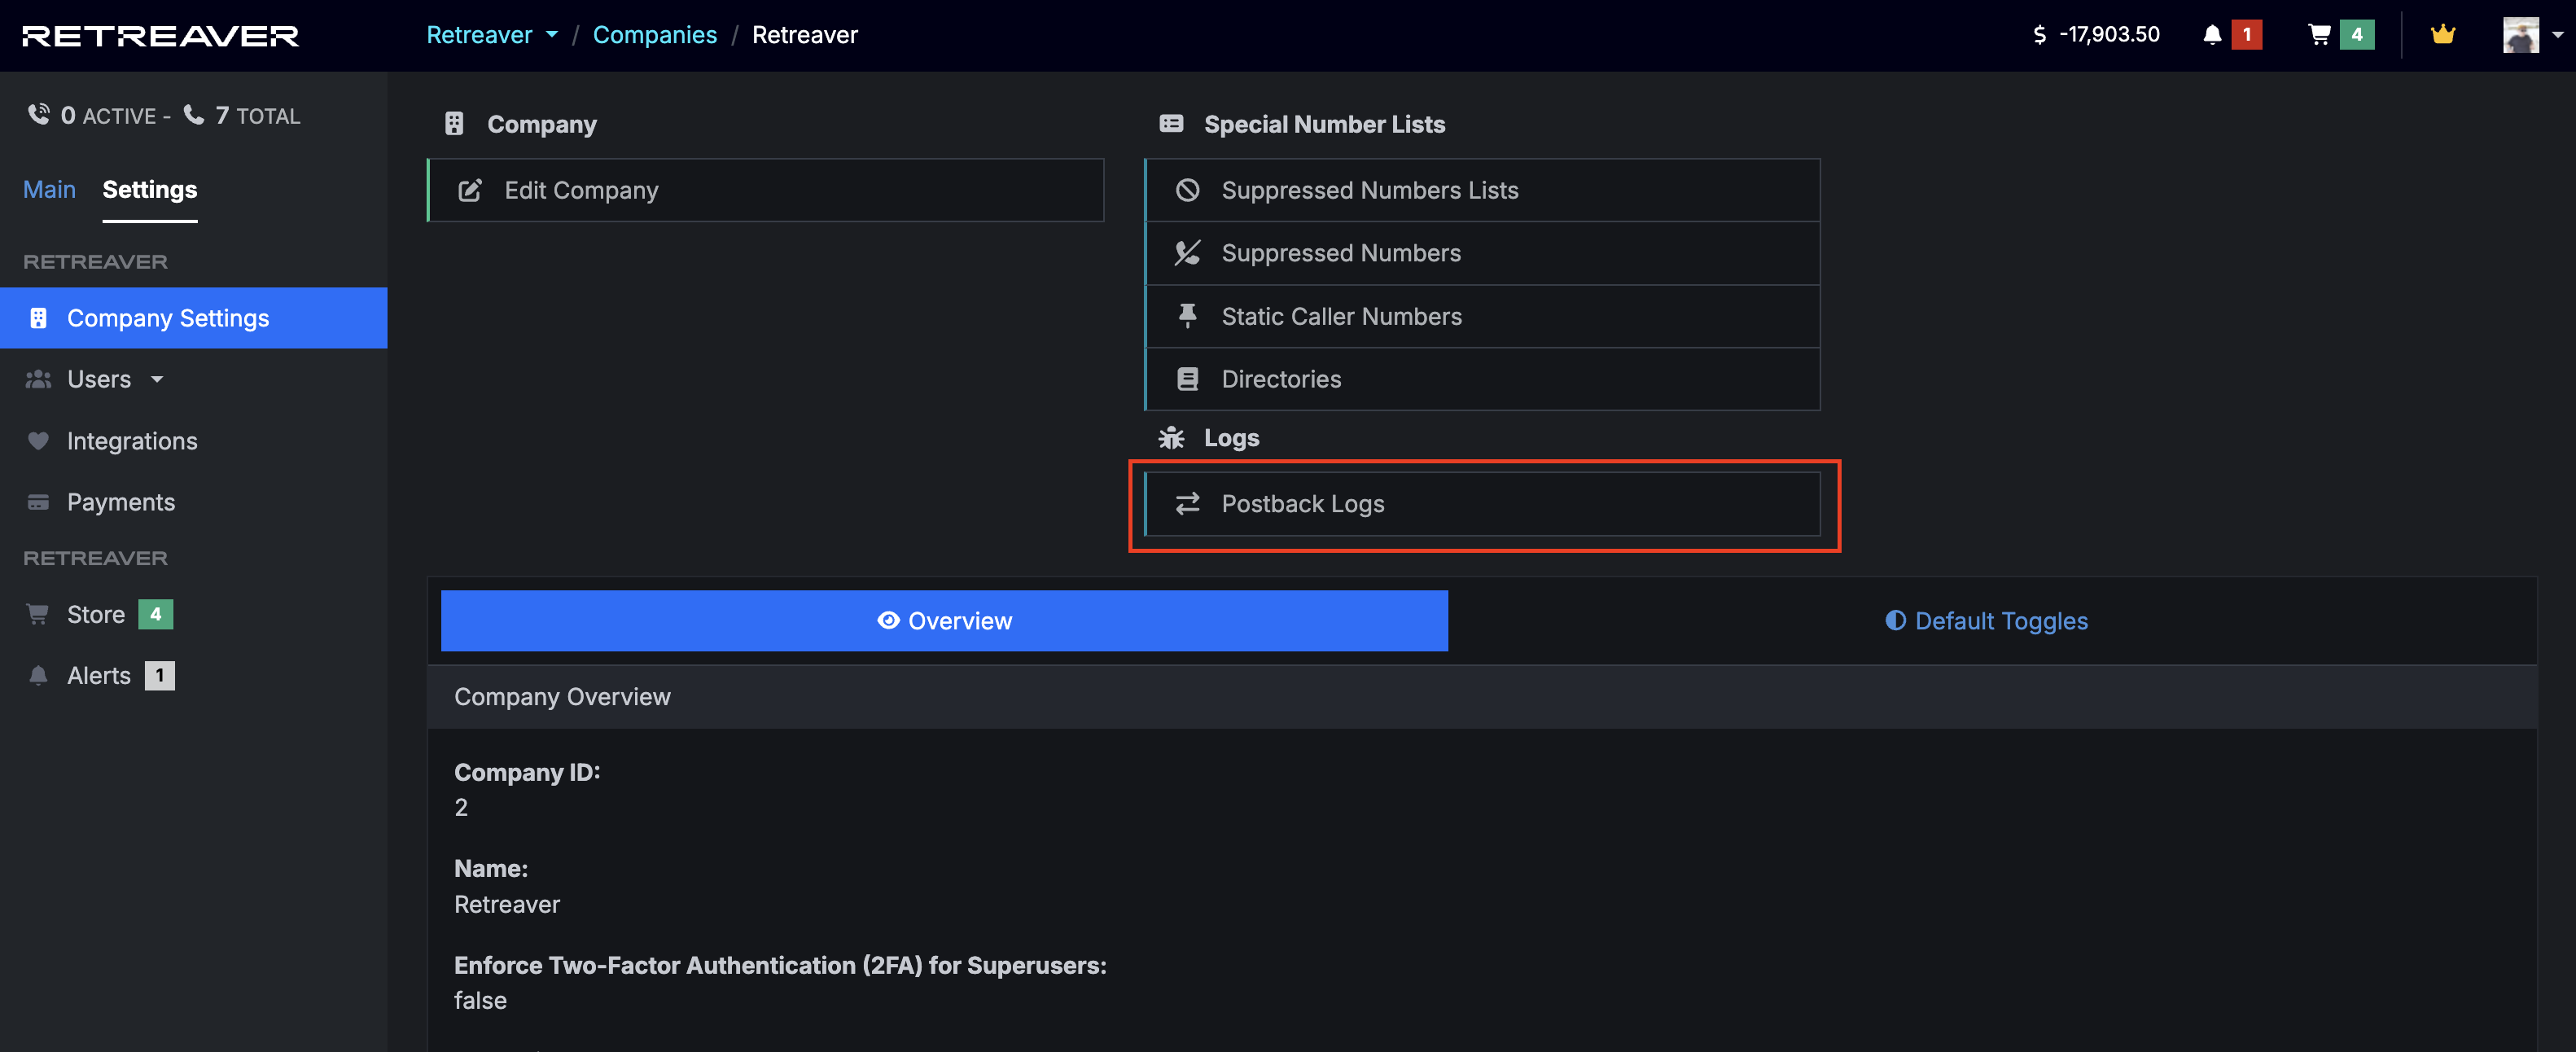The height and width of the screenshot is (1052, 2576).
Task: Click Edit Company
Action: coord(766,190)
